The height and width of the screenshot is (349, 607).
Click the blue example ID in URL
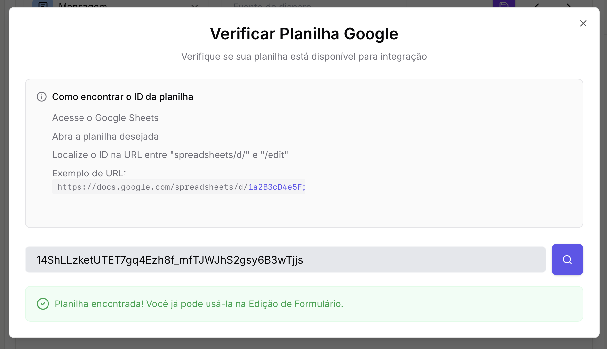click(277, 187)
